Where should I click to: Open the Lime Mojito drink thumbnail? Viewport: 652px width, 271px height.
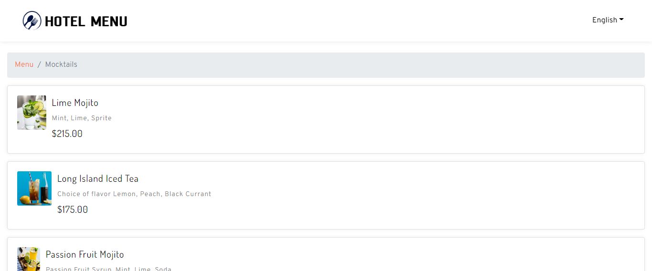pos(32,113)
